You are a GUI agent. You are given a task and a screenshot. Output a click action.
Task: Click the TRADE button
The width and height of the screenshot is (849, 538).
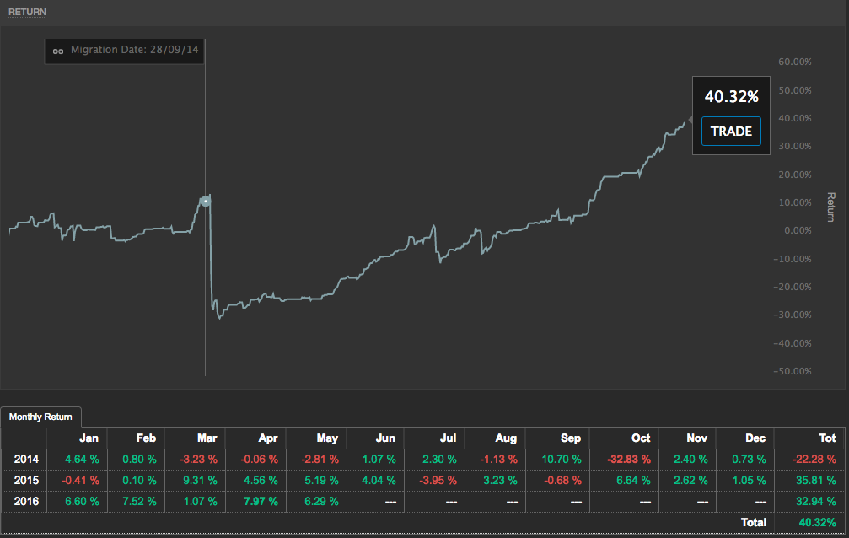(730, 132)
